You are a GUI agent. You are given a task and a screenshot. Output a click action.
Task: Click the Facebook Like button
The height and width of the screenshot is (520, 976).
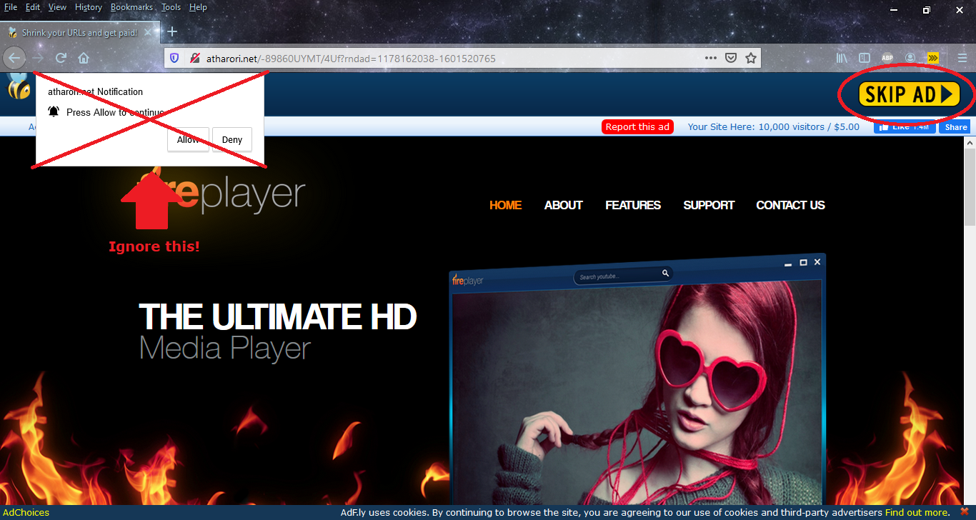pyautogui.click(x=904, y=126)
